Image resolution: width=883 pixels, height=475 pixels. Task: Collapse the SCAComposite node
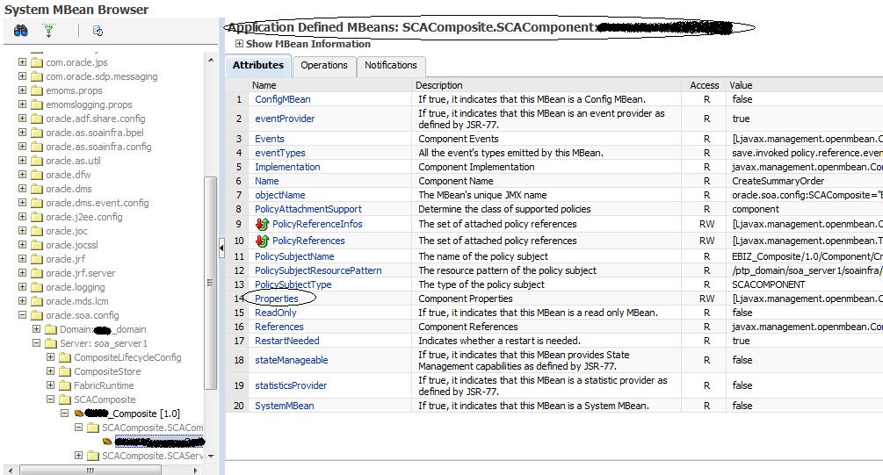(x=50, y=399)
